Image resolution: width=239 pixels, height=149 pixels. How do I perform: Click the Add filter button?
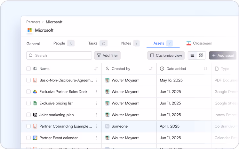pos(107,55)
